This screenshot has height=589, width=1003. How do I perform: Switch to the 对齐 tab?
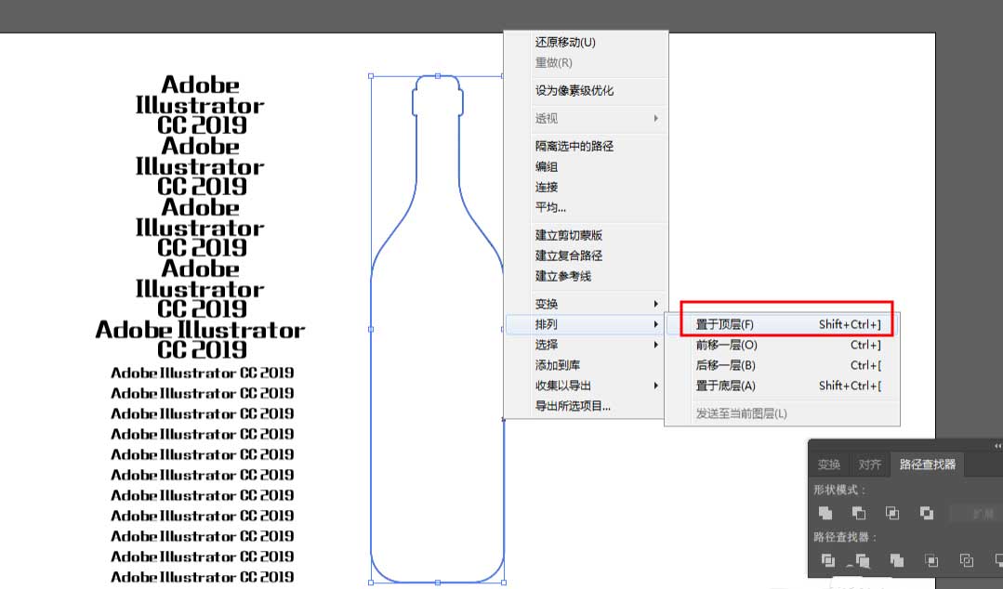(x=869, y=465)
